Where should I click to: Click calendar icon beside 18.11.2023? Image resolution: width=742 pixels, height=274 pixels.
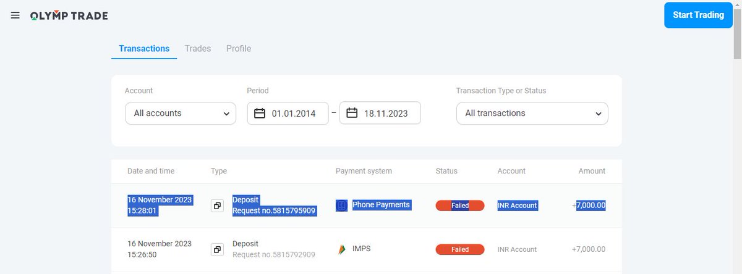click(x=352, y=114)
